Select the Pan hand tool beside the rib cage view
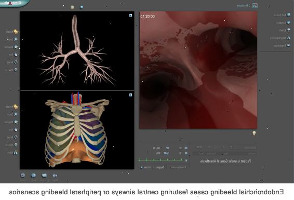Screen dimensions: 294x200 [x=16, y=129]
